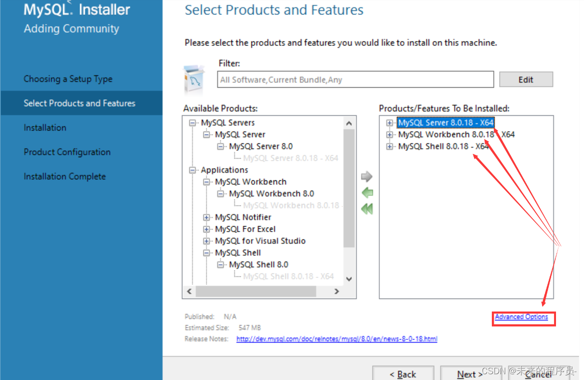Click scroll left arrow in Available Products
The image size is (584, 380).
click(x=189, y=291)
